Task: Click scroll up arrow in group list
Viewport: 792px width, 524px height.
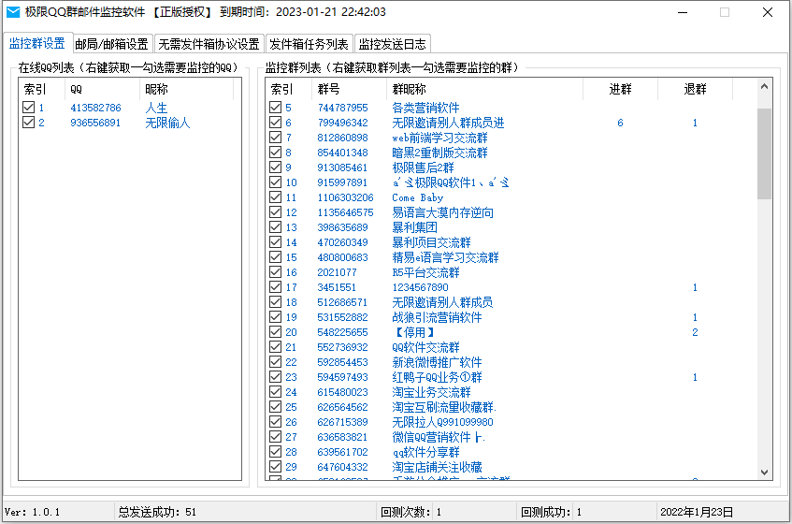Action: click(764, 87)
